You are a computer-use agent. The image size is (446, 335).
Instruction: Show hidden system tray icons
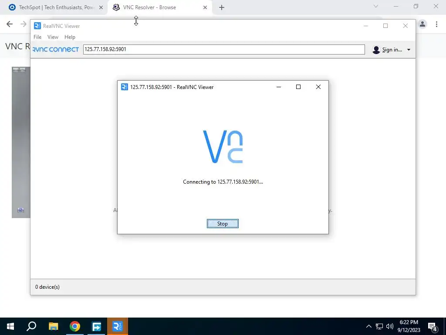pyautogui.click(x=368, y=326)
